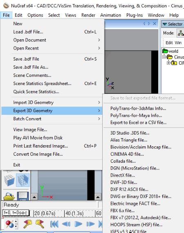Viewport: 184px width, 233px height.
Task: Close the File menu
Action: (x=6, y=15)
